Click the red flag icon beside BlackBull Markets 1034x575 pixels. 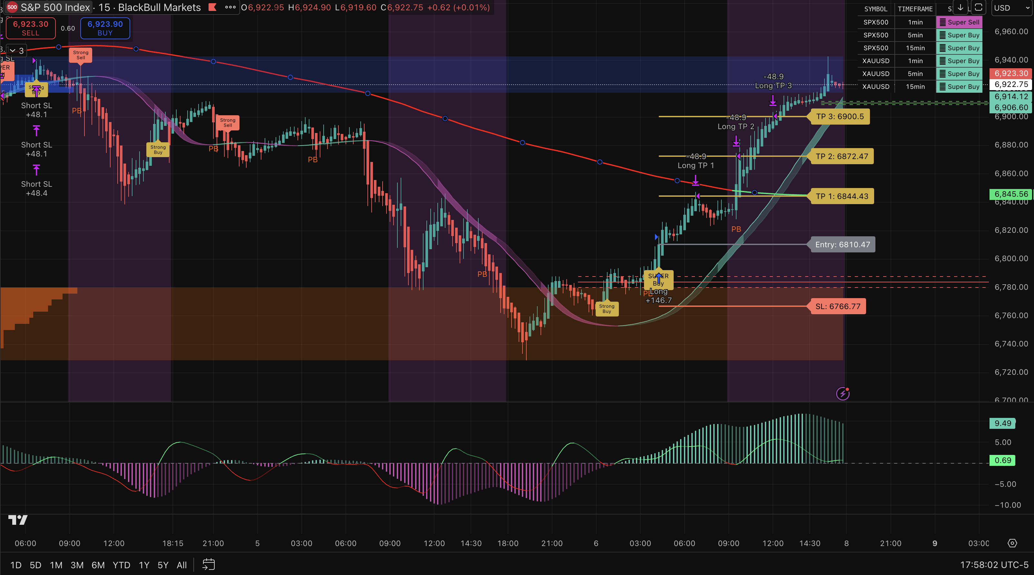212,7
